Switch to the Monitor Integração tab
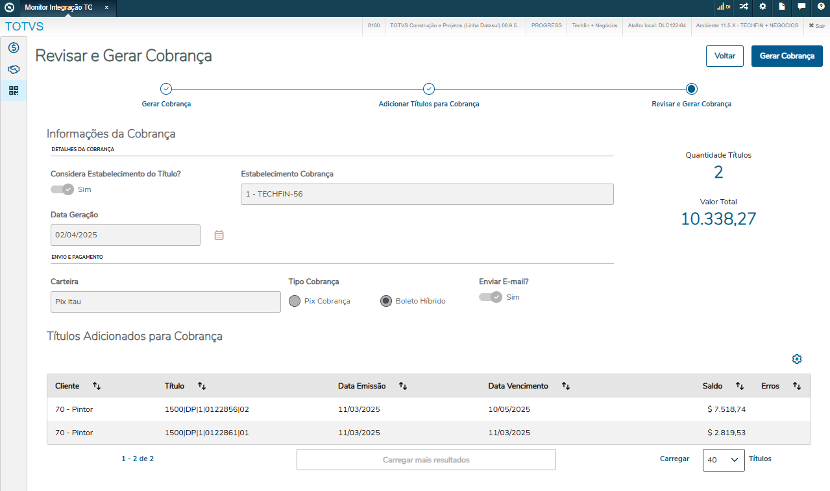This screenshot has height=491, width=830. tap(58, 7)
